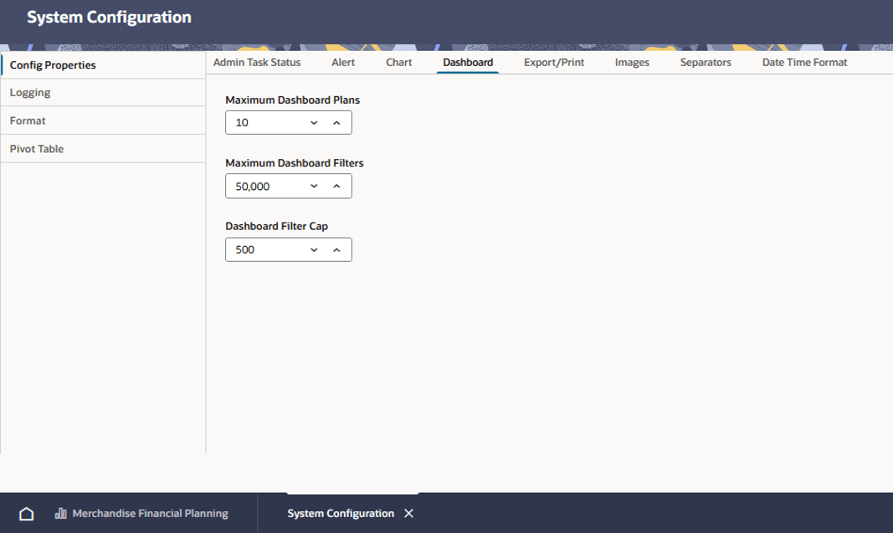
Task: Decrease Maximum Dashboard Plans value
Action: [314, 123]
